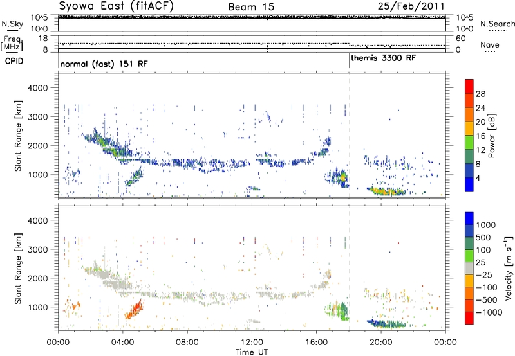Click the "-1000" tick on the velocity scale
The height and width of the screenshot is (356, 515).
click(489, 312)
